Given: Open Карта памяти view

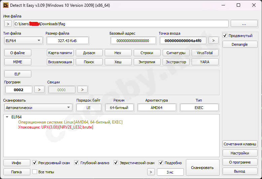Looking at the screenshot, I should pos(60,53).
